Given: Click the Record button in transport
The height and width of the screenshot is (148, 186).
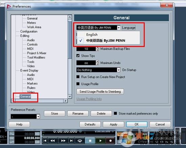Looking at the screenshot, I should tap(110, 141).
